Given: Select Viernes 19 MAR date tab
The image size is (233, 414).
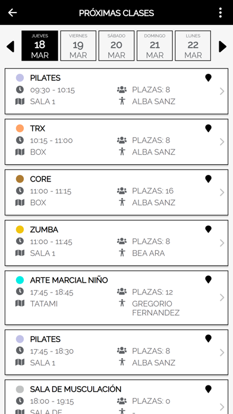Looking at the screenshot, I should coord(78,46).
